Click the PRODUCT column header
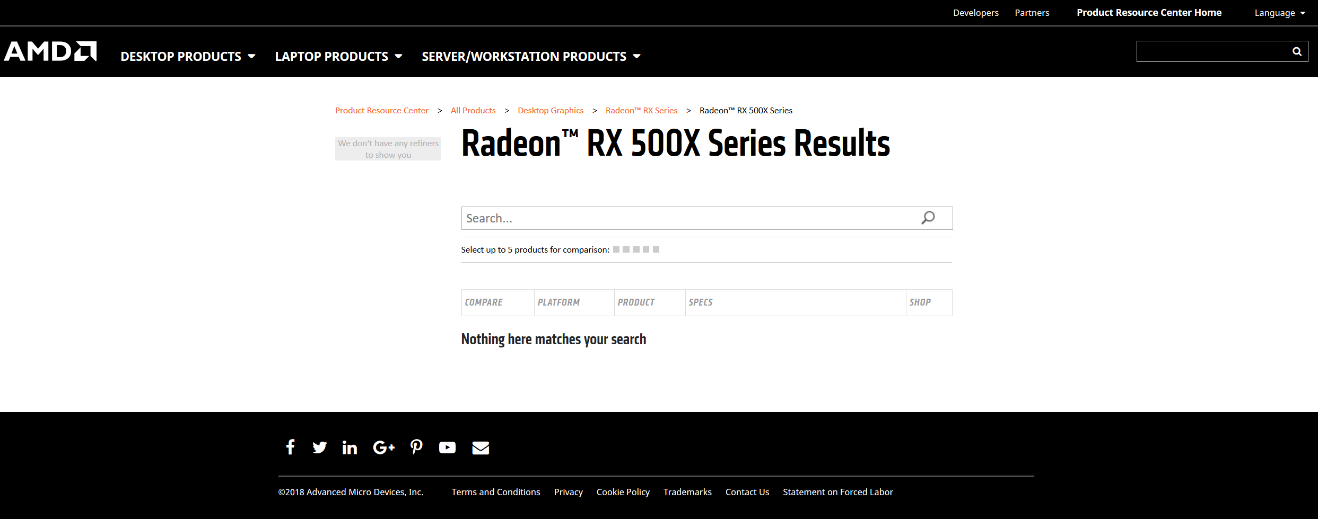Image resolution: width=1318 pixels, height=519 pixels. click(650, 302)
